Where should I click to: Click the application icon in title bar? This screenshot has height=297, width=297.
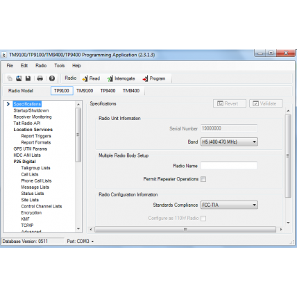click(4, 55)
